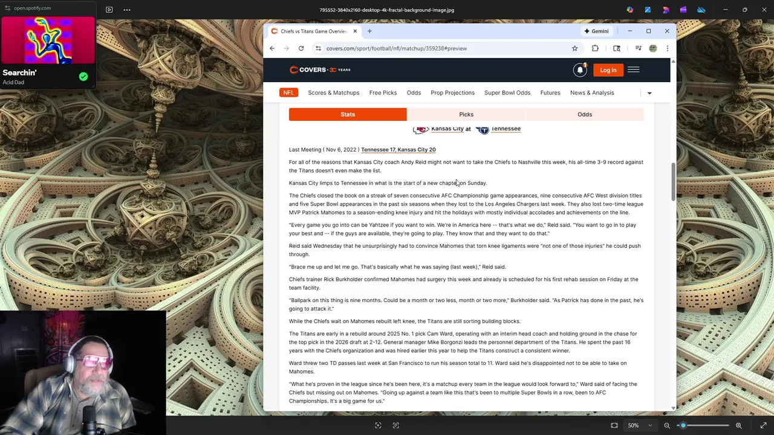Viewport: 774px width, 435px height.
Task: Open the 50% zoom dropdown
Action: [x=640, y=425]
